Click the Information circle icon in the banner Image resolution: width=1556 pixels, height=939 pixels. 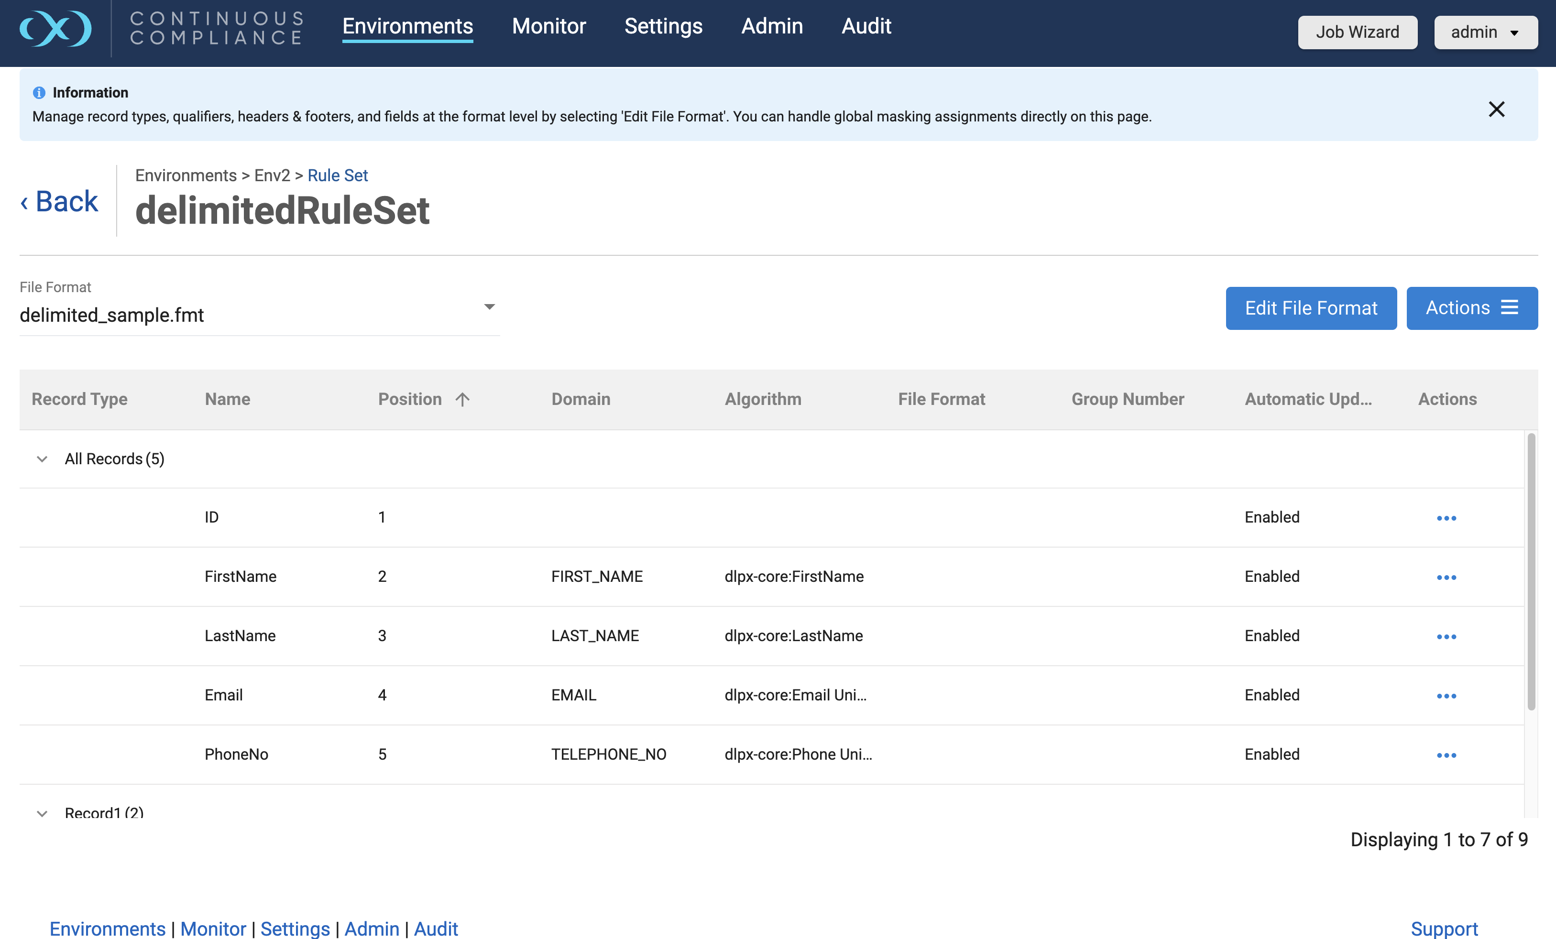point(39,93)
